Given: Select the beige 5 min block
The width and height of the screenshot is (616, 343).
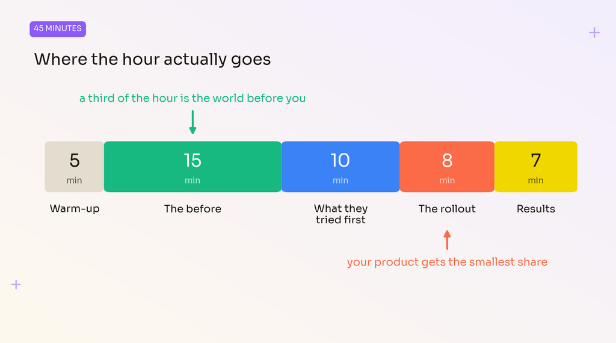Looking at the screenshot, I should tap(74, 167).
